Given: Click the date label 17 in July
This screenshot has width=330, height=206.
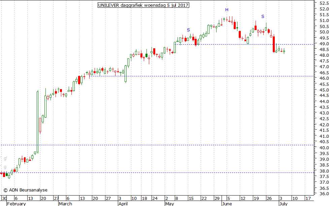Looking at the screenshot, I should tap(308, 199).
